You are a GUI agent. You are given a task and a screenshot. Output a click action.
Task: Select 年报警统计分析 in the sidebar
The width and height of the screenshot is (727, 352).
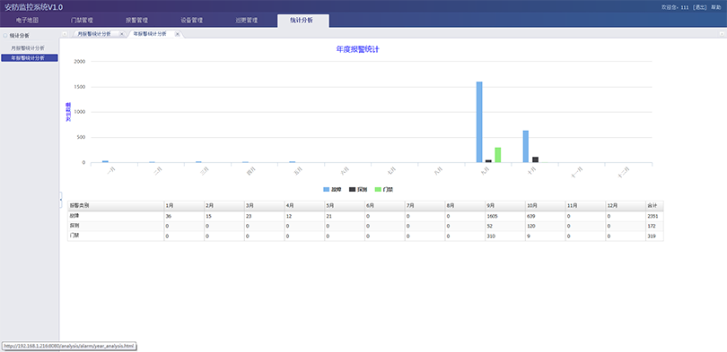coord(30,58)
